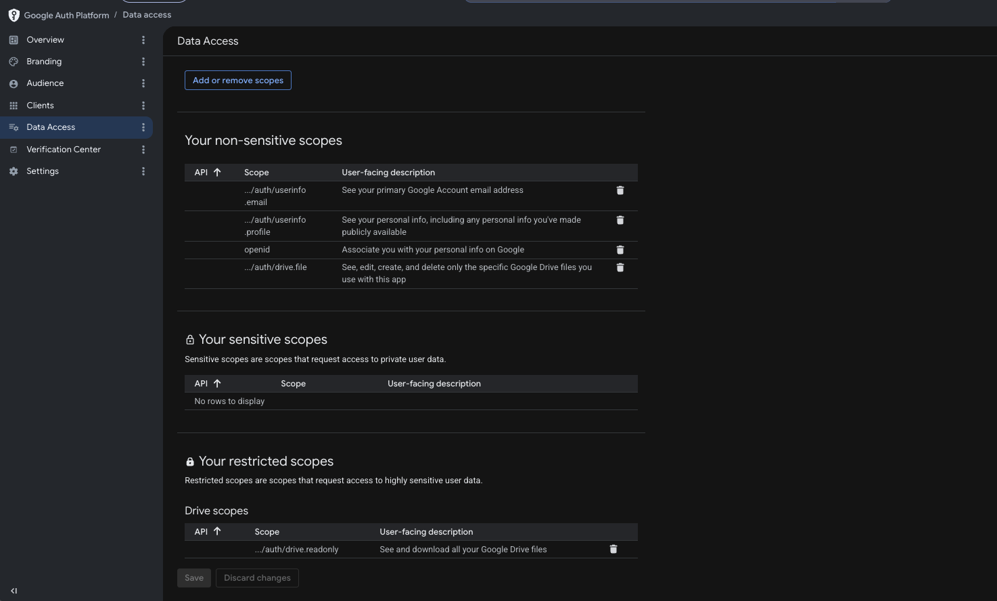997x601 pixels.
Task: Delete the userinfo.profile scope
Action: point(620,221)
